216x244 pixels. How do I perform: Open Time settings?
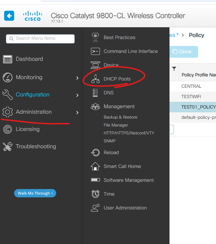click(109, 194)
